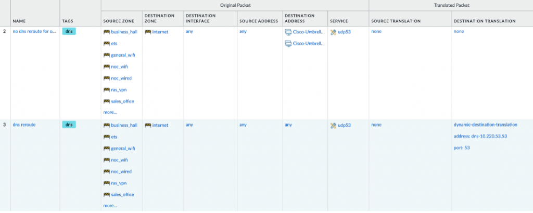The width and height of the screenshot is (533, 213).
Task: Open the 'no dns reroute for o...' rule
Action: click(34, 32)
